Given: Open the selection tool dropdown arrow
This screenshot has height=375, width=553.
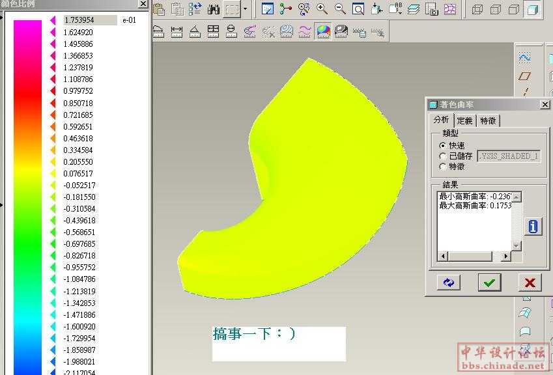Looking at the screenshot, I should (246, 10).
